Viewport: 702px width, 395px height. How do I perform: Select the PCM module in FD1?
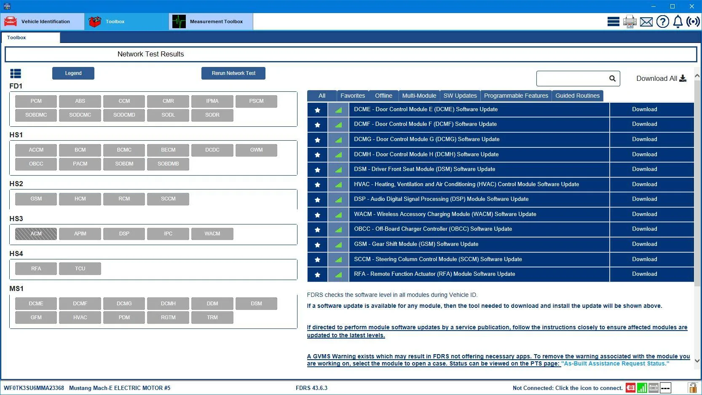click(36, 101)
